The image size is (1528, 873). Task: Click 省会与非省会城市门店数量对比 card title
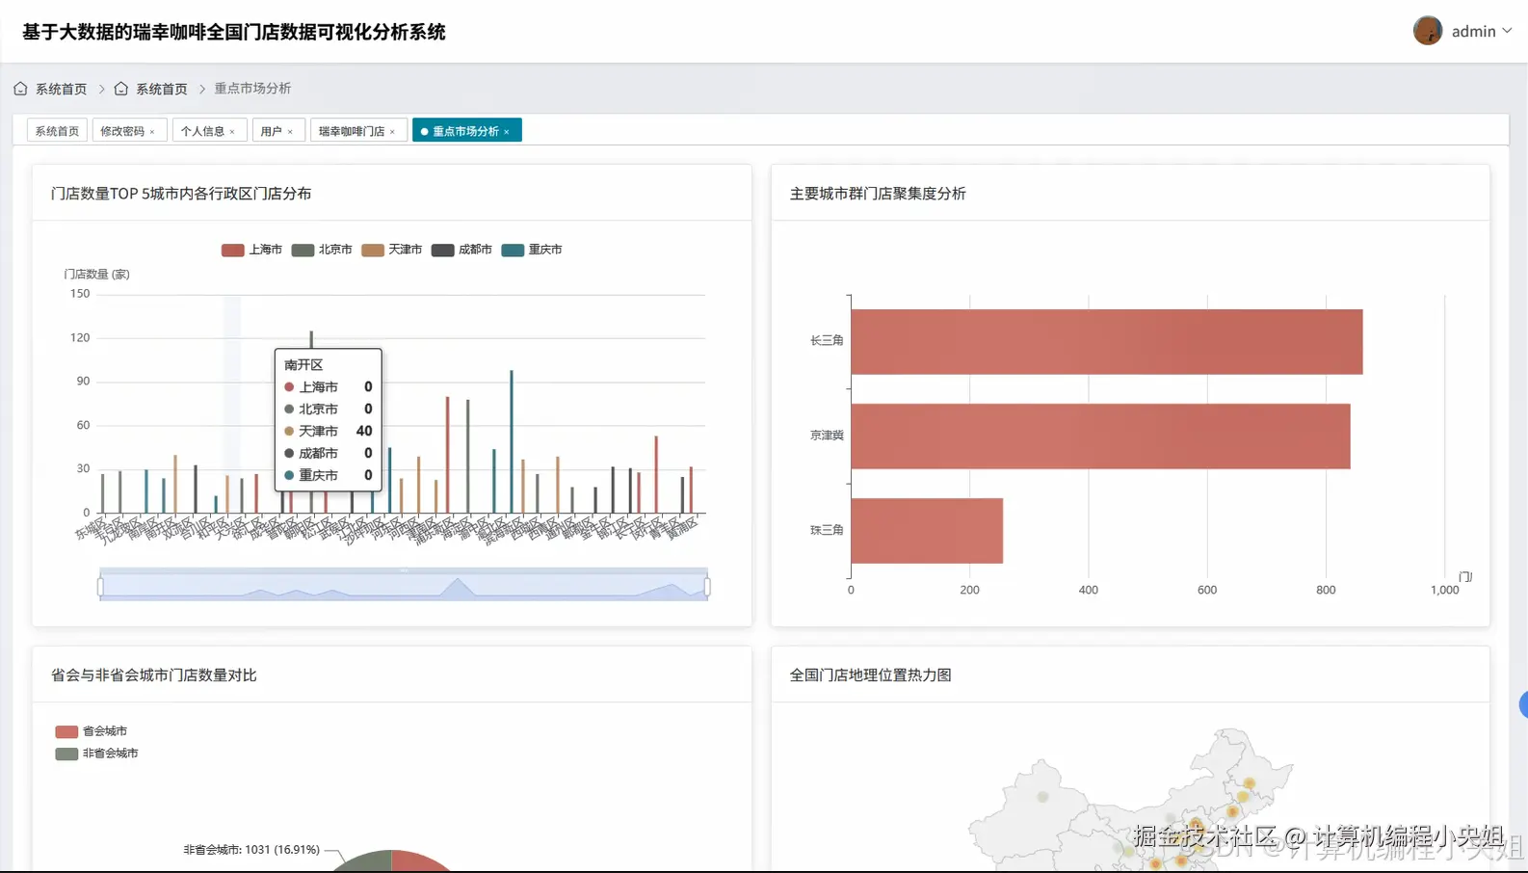click(154, 675)
